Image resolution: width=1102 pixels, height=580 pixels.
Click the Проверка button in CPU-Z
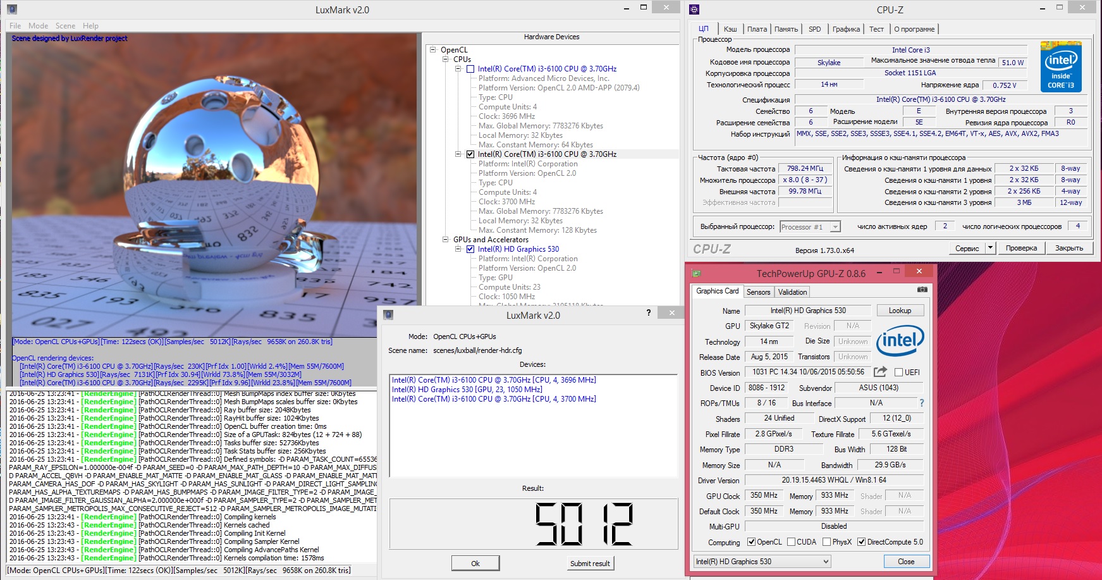pos(1021,249)
